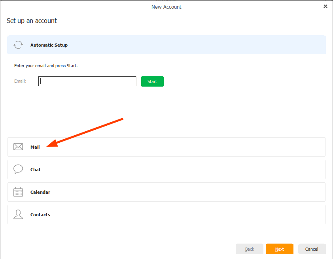Expand the Mail account setup section
The width and height of the screenshot is (333, 259).
pos(166,147)
